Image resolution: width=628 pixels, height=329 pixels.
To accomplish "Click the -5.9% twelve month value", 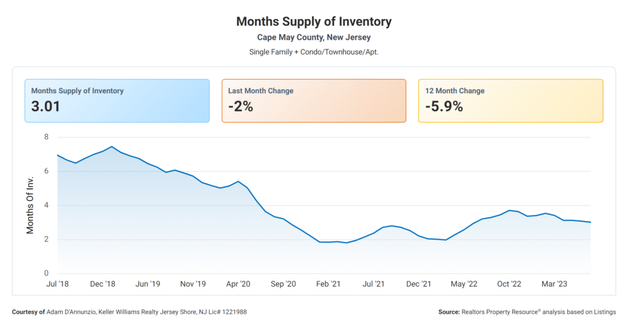I will pos(444,107).
